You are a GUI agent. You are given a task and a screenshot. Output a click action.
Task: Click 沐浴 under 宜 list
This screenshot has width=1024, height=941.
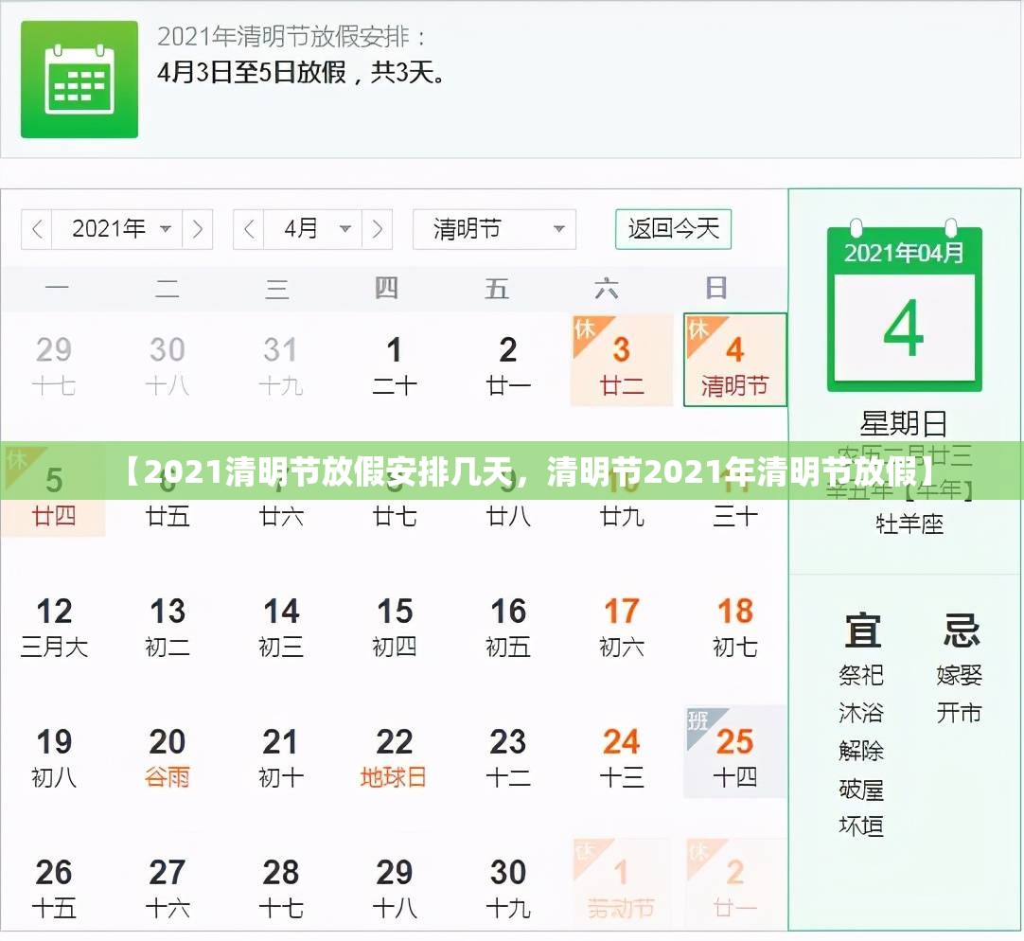[x=861, y=712]
